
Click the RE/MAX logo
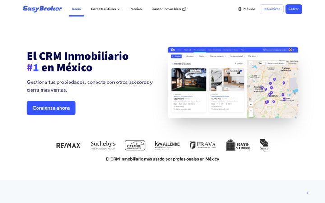pyautogui.click(x=69, y=145)
